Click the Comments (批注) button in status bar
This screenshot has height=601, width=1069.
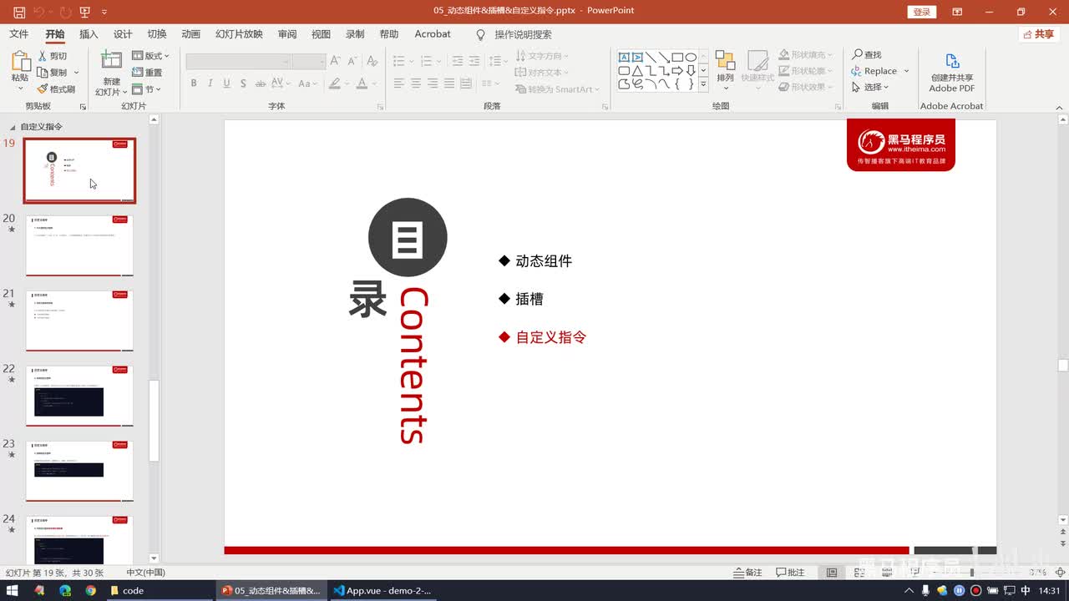click(790, 572)
